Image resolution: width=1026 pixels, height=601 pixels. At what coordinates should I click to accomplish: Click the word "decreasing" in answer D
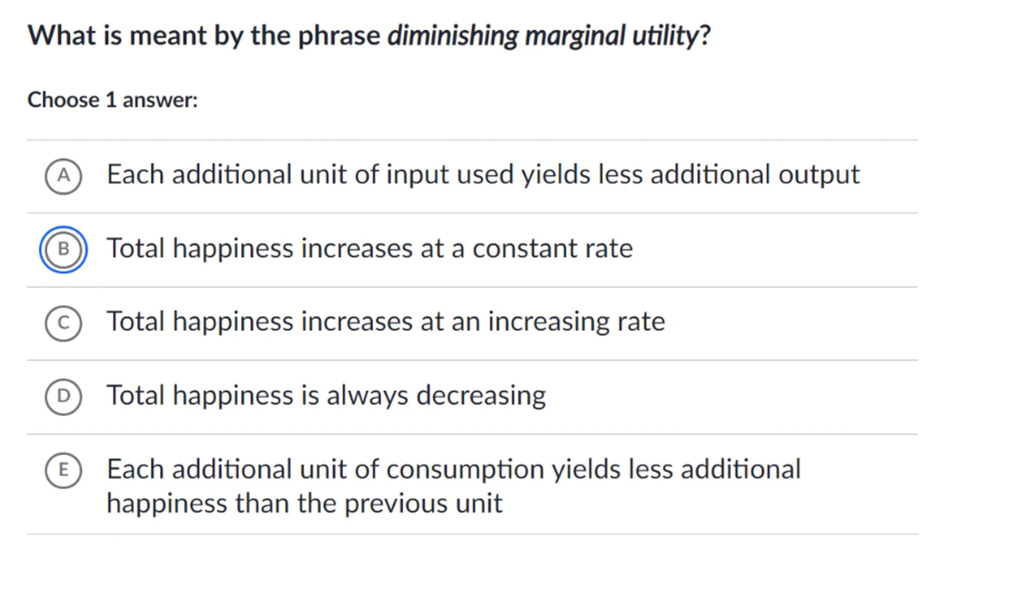click(x=481, y=395)
